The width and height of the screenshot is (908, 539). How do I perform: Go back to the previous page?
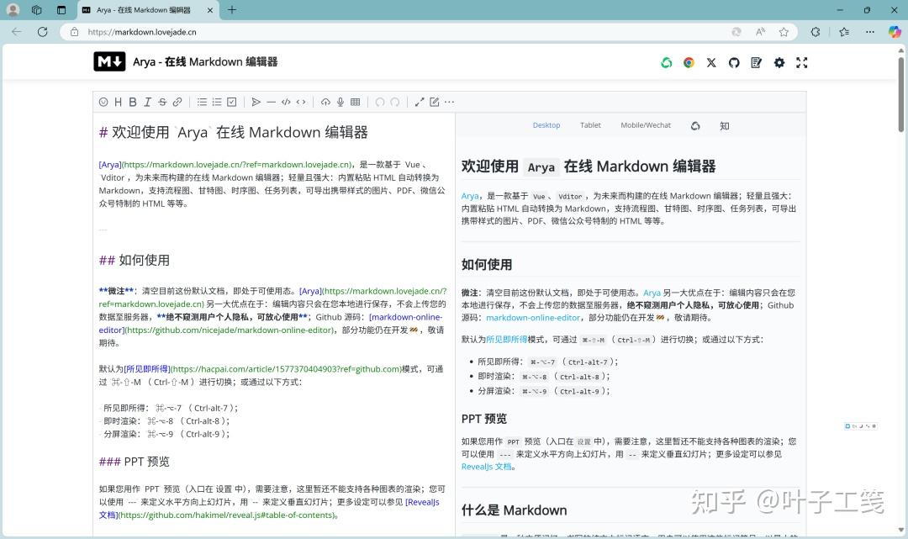(17, 32)
